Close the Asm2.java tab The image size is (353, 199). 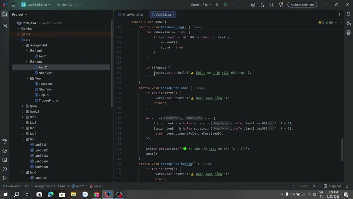pos(173,15)
